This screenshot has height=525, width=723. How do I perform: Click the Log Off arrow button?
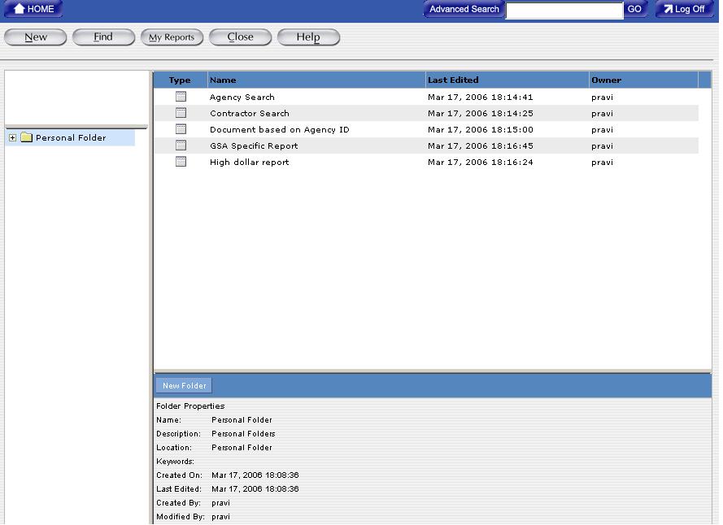point(684,9)
